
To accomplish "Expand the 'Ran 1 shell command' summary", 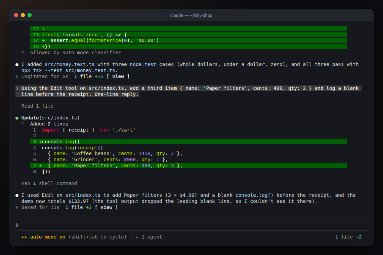I will 49,183.
